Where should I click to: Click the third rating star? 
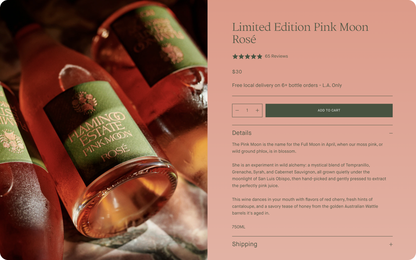pyautogui.click(x=247, y=56)
